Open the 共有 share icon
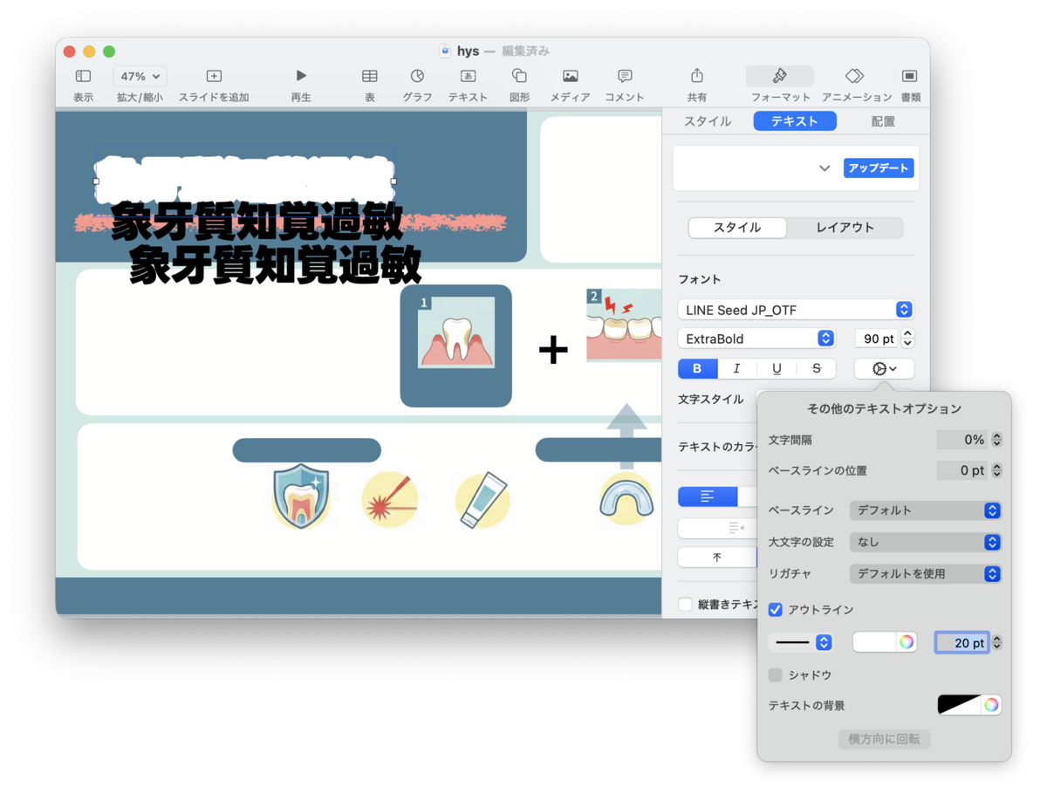Image resolution: width=1047 pixels, height=801 pixels. click(697, 77)
